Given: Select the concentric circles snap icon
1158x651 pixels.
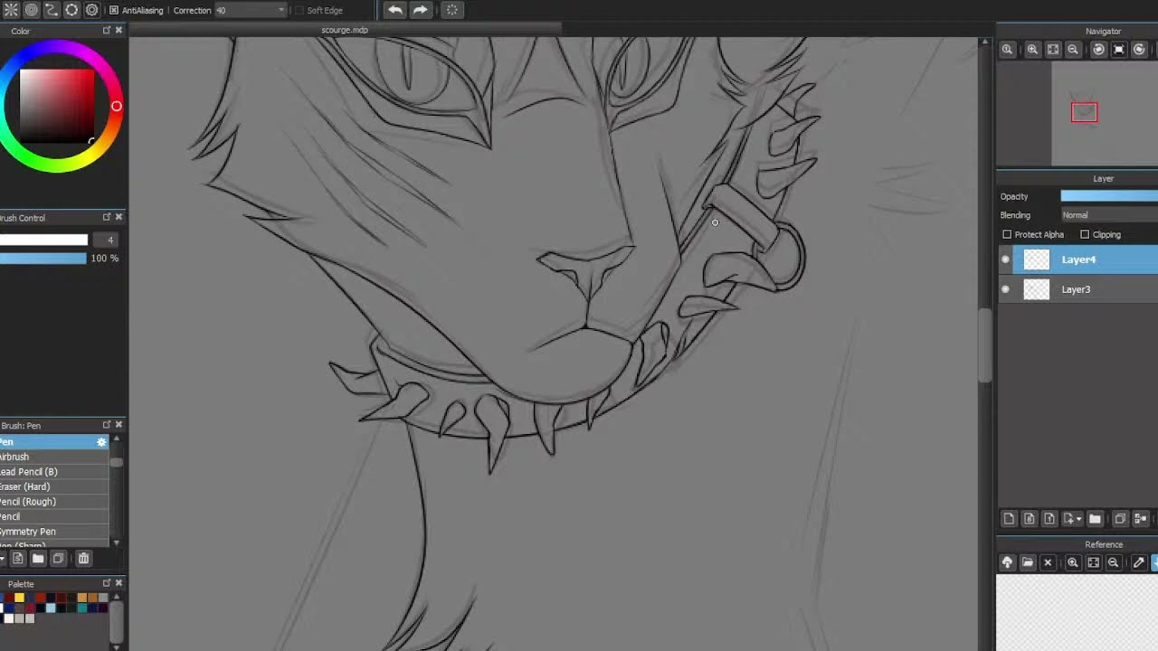Looking at the screenshot, I should 32,10.
